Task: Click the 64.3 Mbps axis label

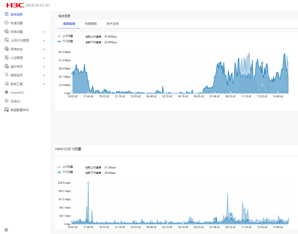Action: [x=65, y=52]
